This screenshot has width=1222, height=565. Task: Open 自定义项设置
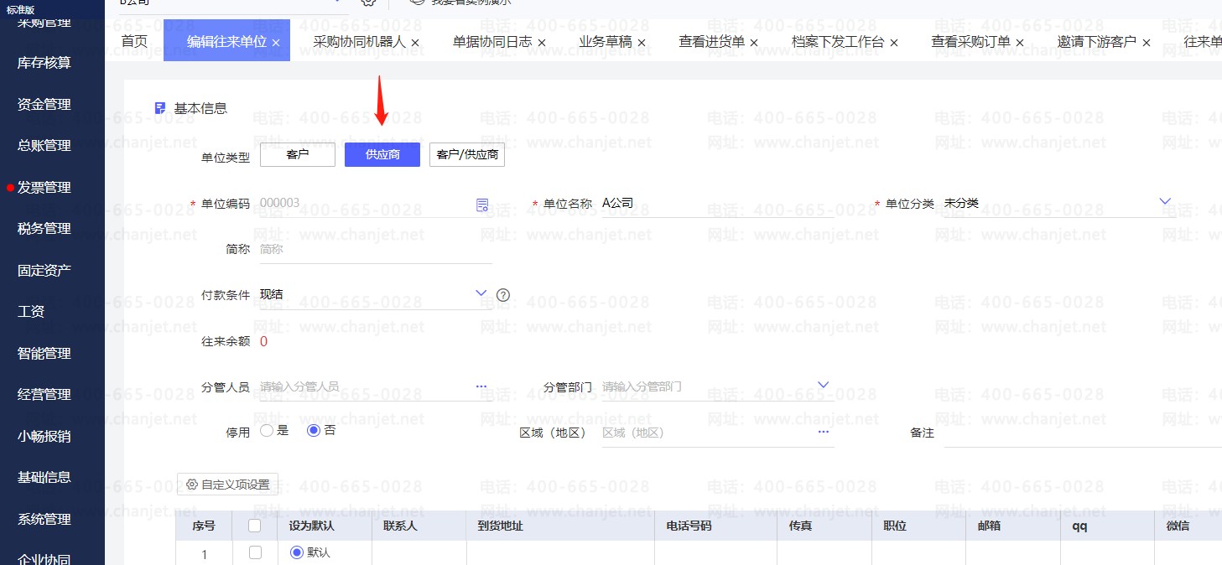227,485
